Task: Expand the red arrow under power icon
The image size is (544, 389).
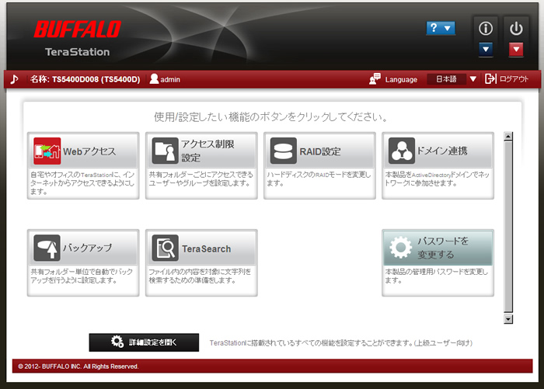Action: coord(516,50)
